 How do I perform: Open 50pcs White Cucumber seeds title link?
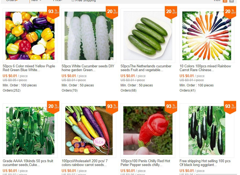pyautogui.click(x=88, y=68)
